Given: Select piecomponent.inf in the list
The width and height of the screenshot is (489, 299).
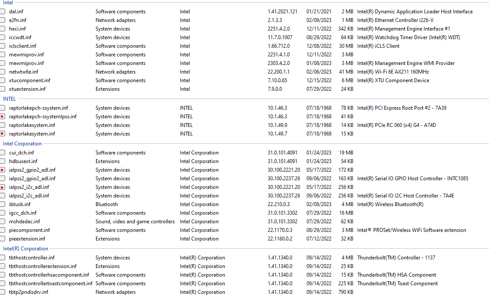Looking at the screenshot, I should coord(29,230).
